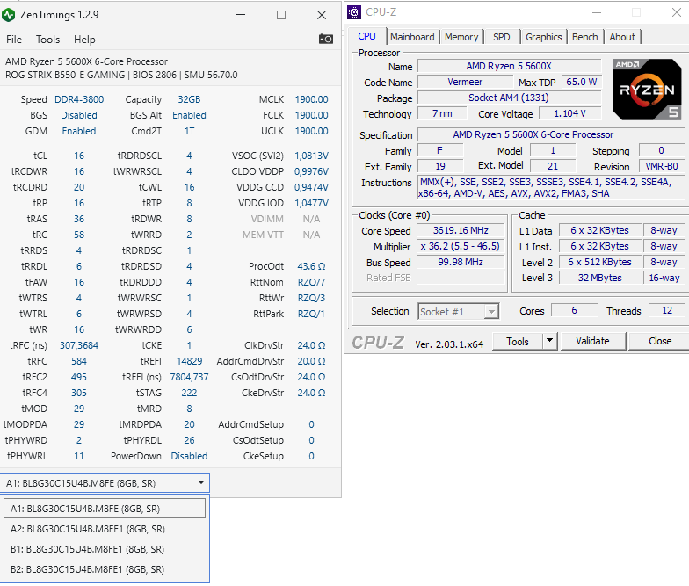Click the Core Voltage 1.104 V field
Screen dimensions: 689x586
(569, 113)
